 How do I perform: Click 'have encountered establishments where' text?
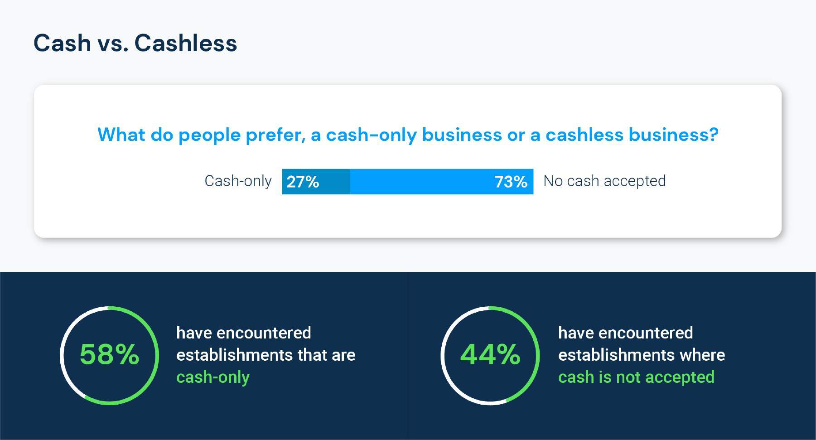pos(642,344)
